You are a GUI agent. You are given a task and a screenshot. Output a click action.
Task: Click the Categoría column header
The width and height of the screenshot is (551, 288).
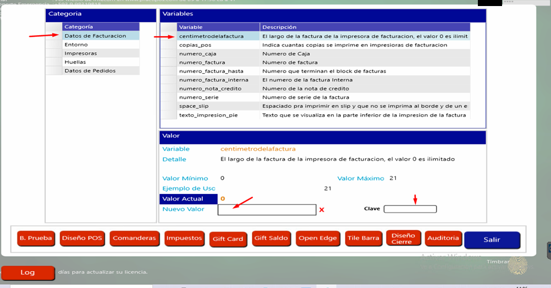101,27
